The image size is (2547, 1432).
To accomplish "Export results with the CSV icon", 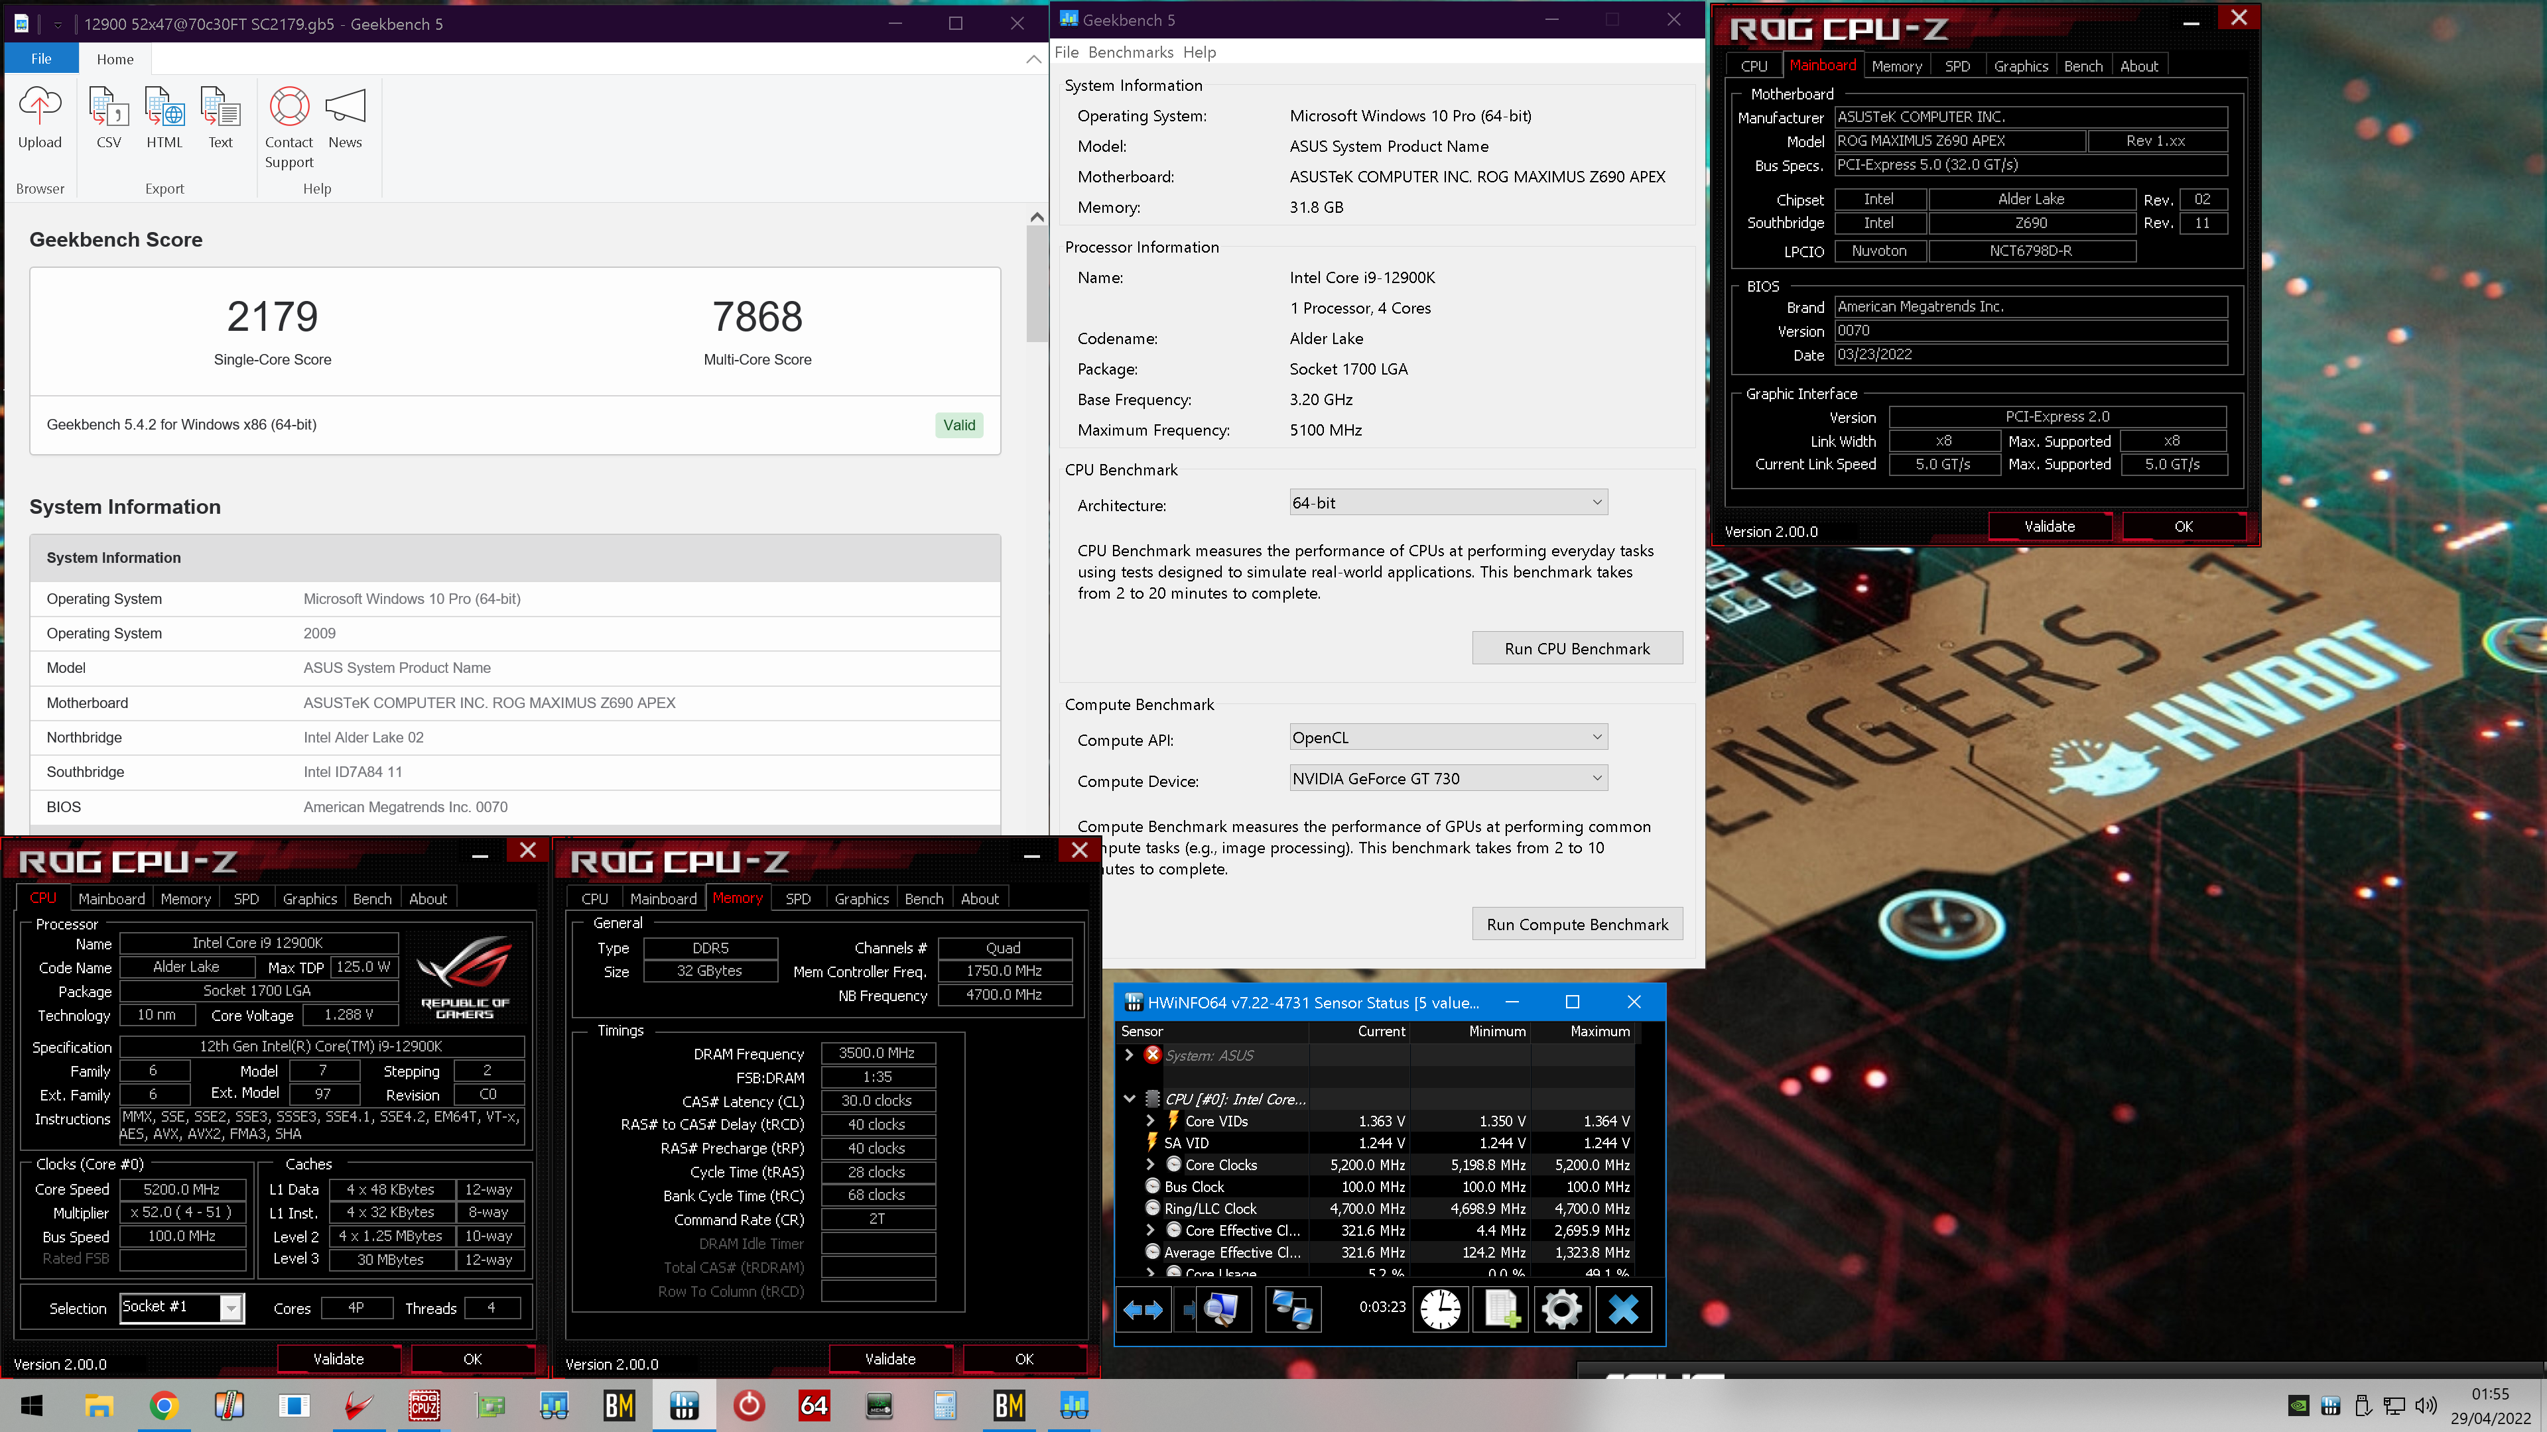I will pyautogui.click(x=109, y=107).
